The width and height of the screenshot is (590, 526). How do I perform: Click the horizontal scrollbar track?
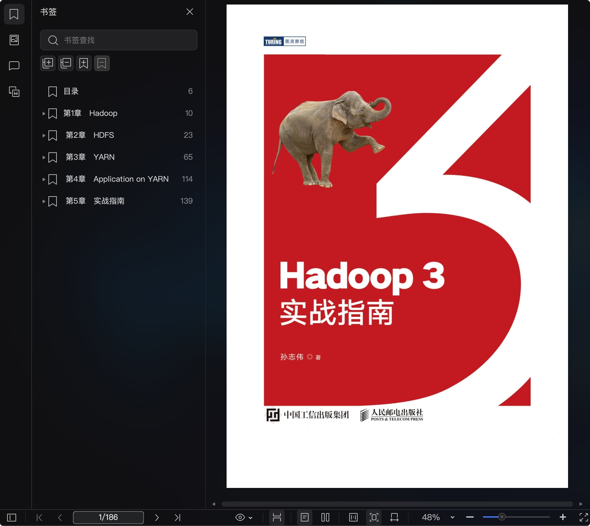(x=397, y=504)
